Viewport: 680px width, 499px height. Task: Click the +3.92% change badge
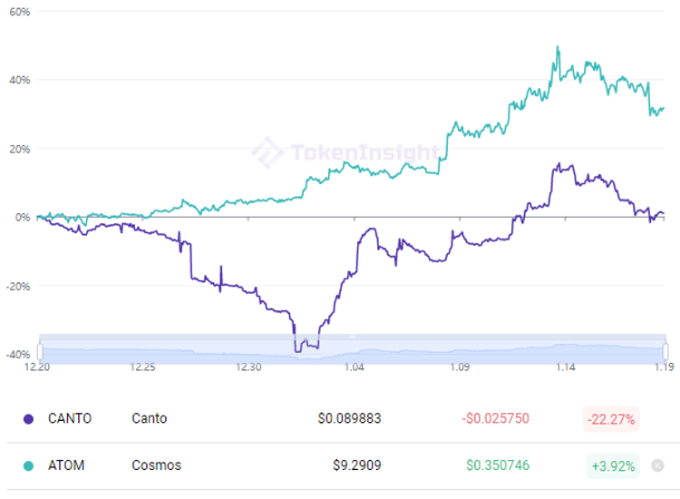click(613, 465)
